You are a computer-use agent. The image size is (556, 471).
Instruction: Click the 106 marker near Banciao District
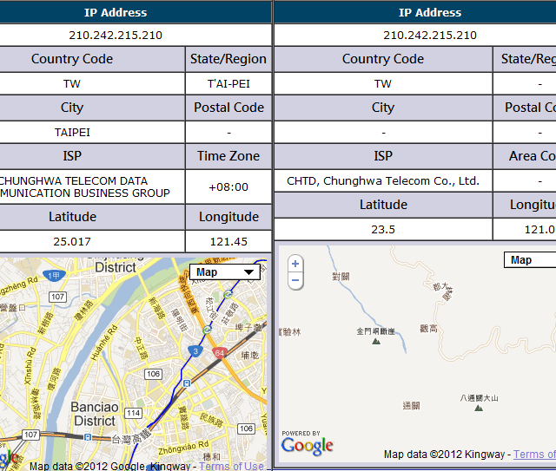(x=153, y=374)
